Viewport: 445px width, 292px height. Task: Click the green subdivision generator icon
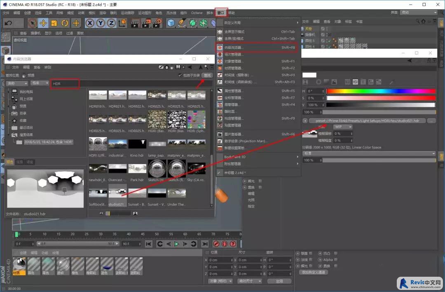(193, 23)
